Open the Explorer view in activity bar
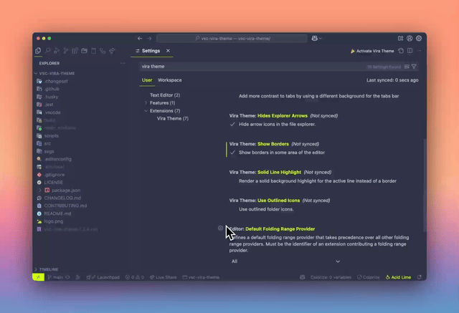Image resolution: width=459 pixels, height=313 pixels. 38,51
